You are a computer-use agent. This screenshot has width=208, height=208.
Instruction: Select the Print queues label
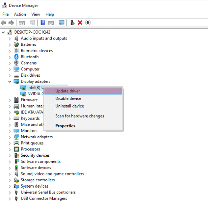click(32, 143)
